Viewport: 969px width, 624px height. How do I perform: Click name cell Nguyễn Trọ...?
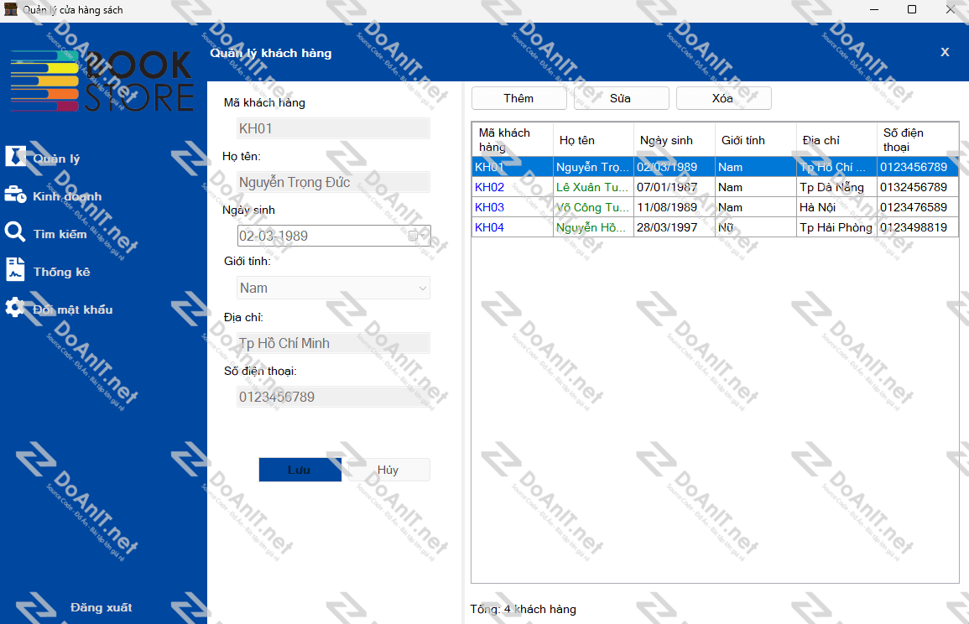coord(593,167)
